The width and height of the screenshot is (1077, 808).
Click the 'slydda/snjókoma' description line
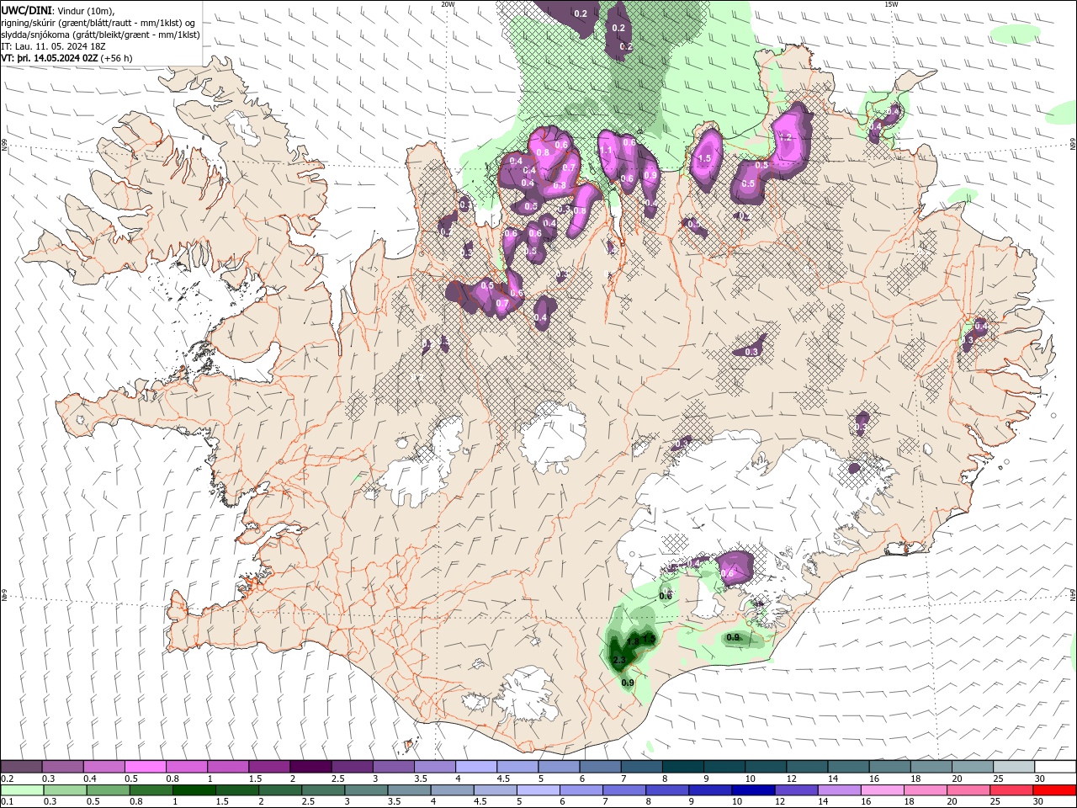point(101,35)
